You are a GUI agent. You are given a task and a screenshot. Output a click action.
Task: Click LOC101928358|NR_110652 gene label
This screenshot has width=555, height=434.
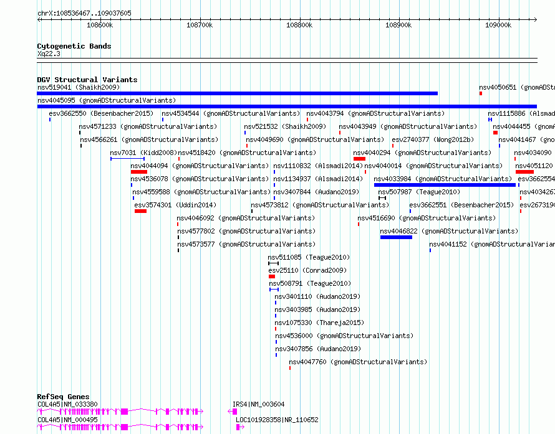(277, 420)
